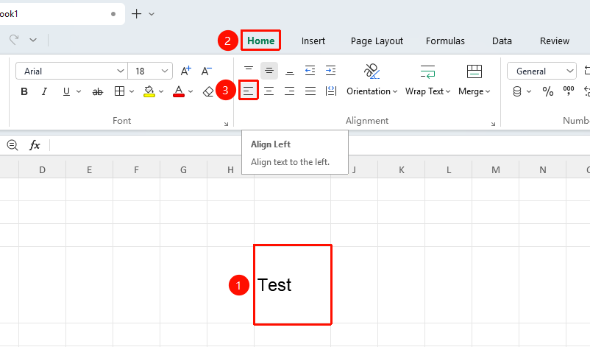Select column F header
This screenshot has width=590, height=347.
point(136,170)
